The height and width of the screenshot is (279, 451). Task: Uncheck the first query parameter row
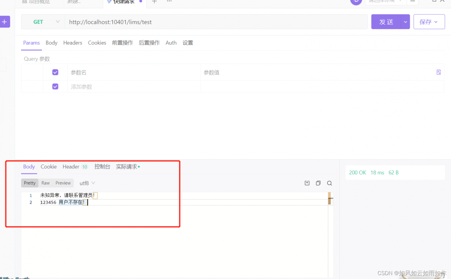pyautogui.click(x=55, y=72)
